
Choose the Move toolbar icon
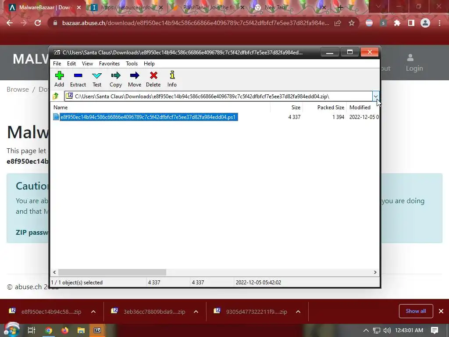coord(135,79)
